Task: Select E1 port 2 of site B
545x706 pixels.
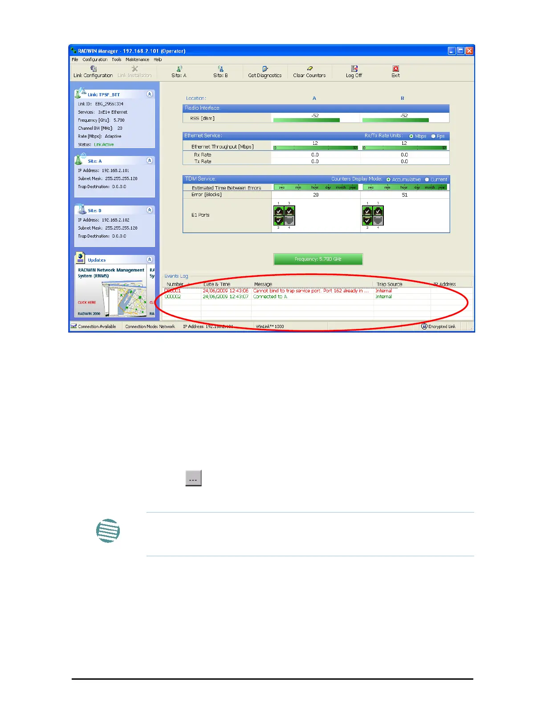Action: [x=368, y=220]
